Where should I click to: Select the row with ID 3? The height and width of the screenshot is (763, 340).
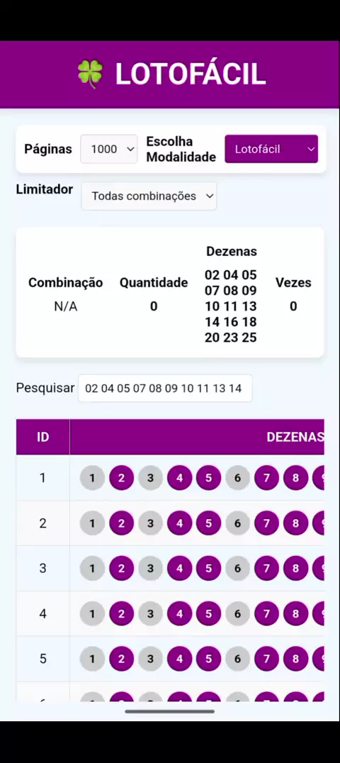coord(170,569)
